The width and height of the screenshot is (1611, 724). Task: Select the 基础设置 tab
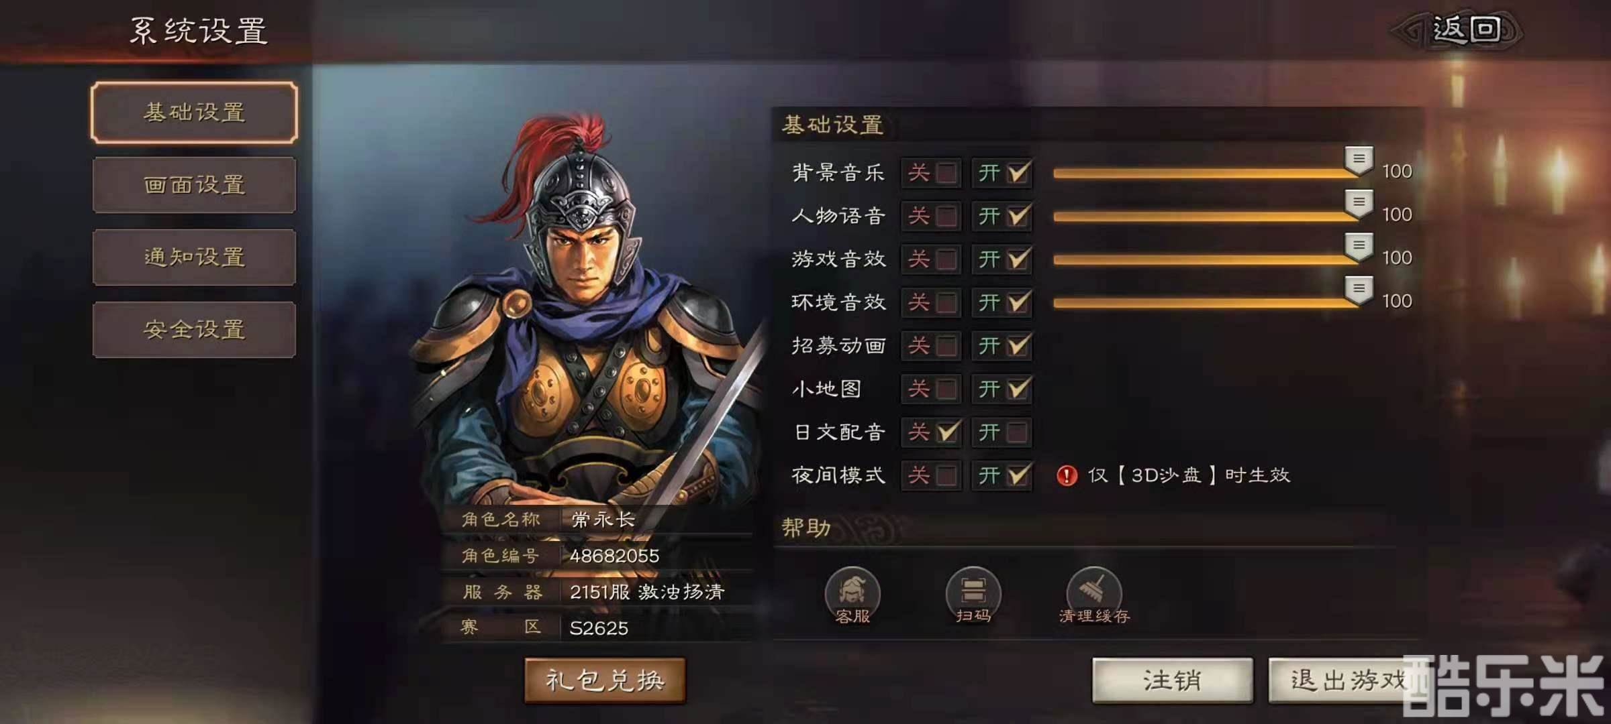(194, 113)
